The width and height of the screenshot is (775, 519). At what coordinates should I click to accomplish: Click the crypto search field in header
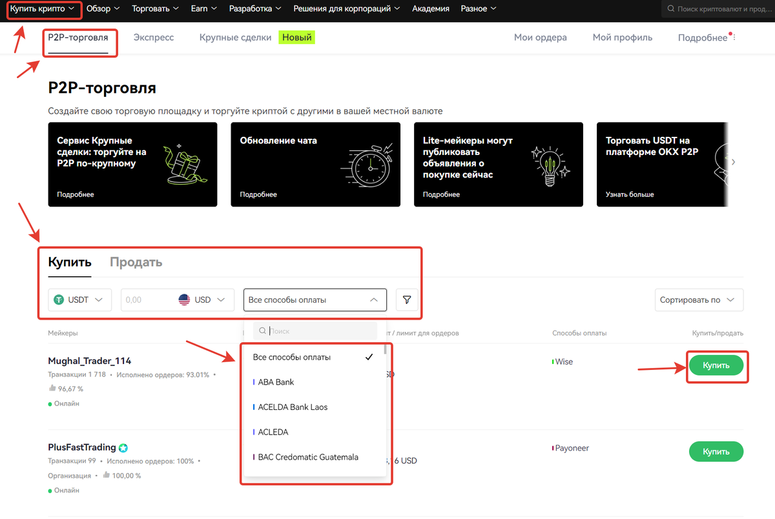[x=718, y=9]
